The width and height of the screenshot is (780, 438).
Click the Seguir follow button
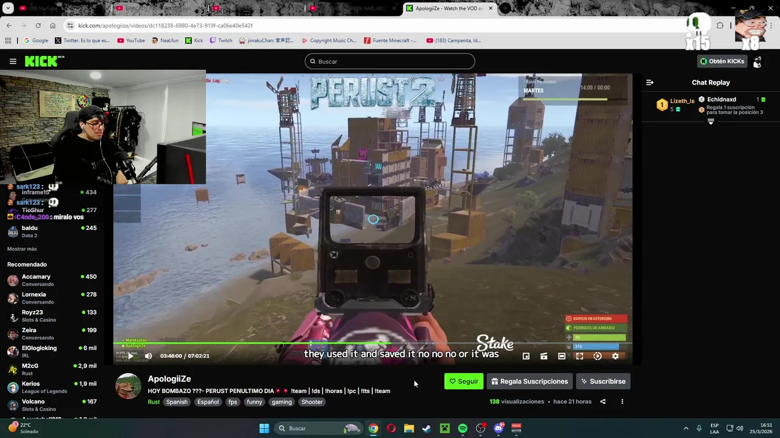464,381
